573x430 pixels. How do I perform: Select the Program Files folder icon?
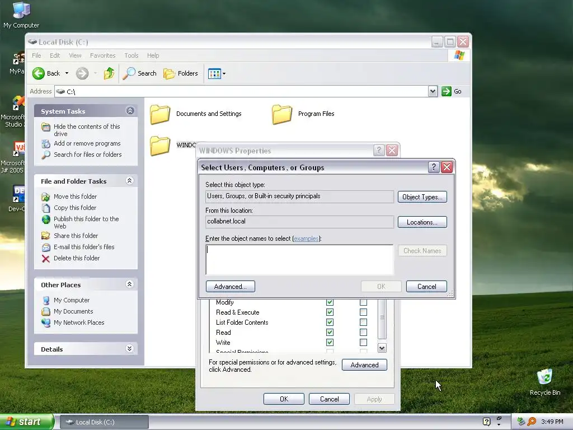pos(282,114)
